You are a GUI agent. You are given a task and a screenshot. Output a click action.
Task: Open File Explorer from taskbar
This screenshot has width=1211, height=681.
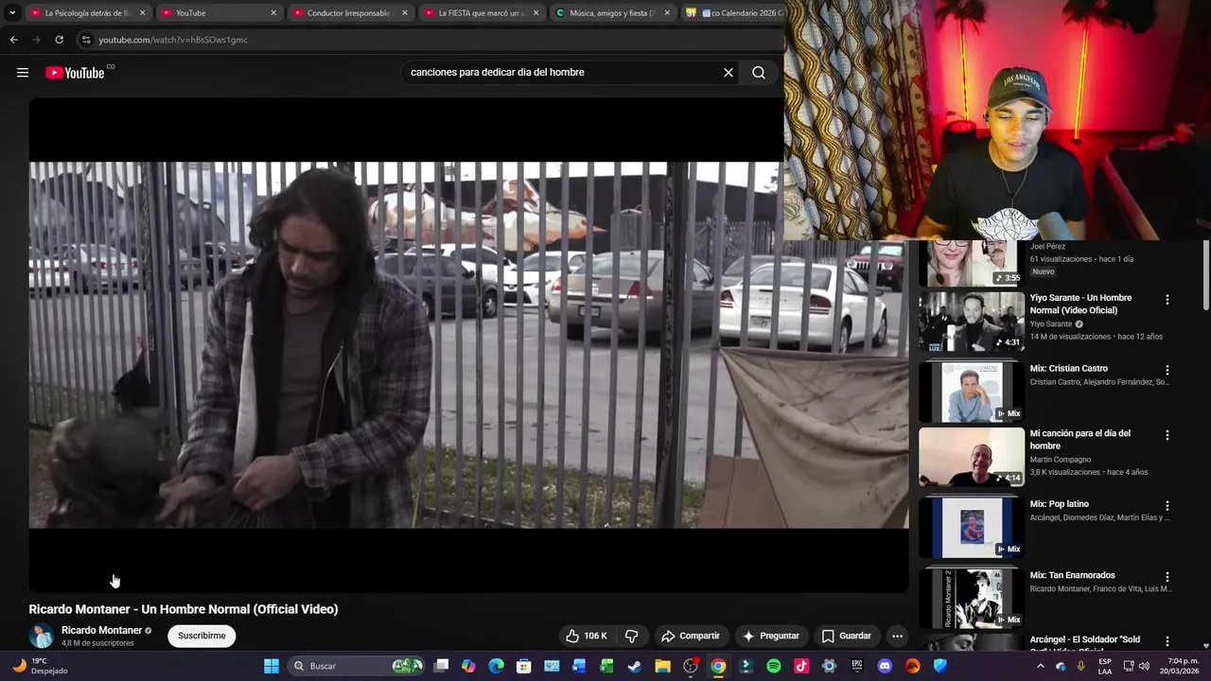[x=662, y=666]
